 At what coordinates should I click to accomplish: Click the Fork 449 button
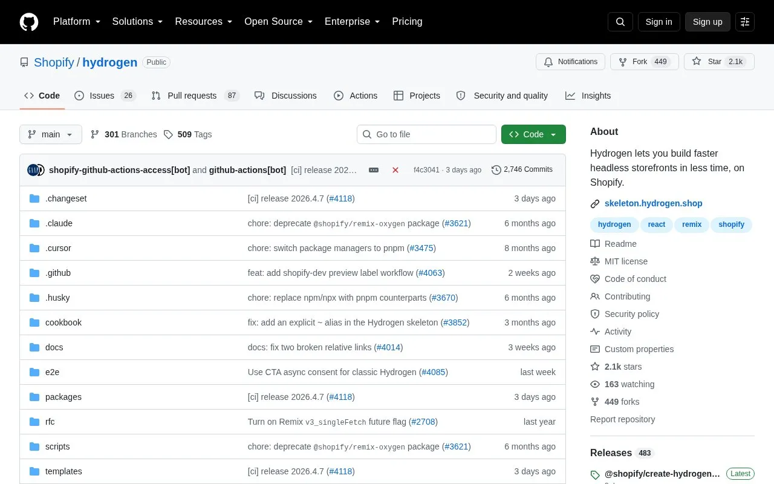(645, 62)
